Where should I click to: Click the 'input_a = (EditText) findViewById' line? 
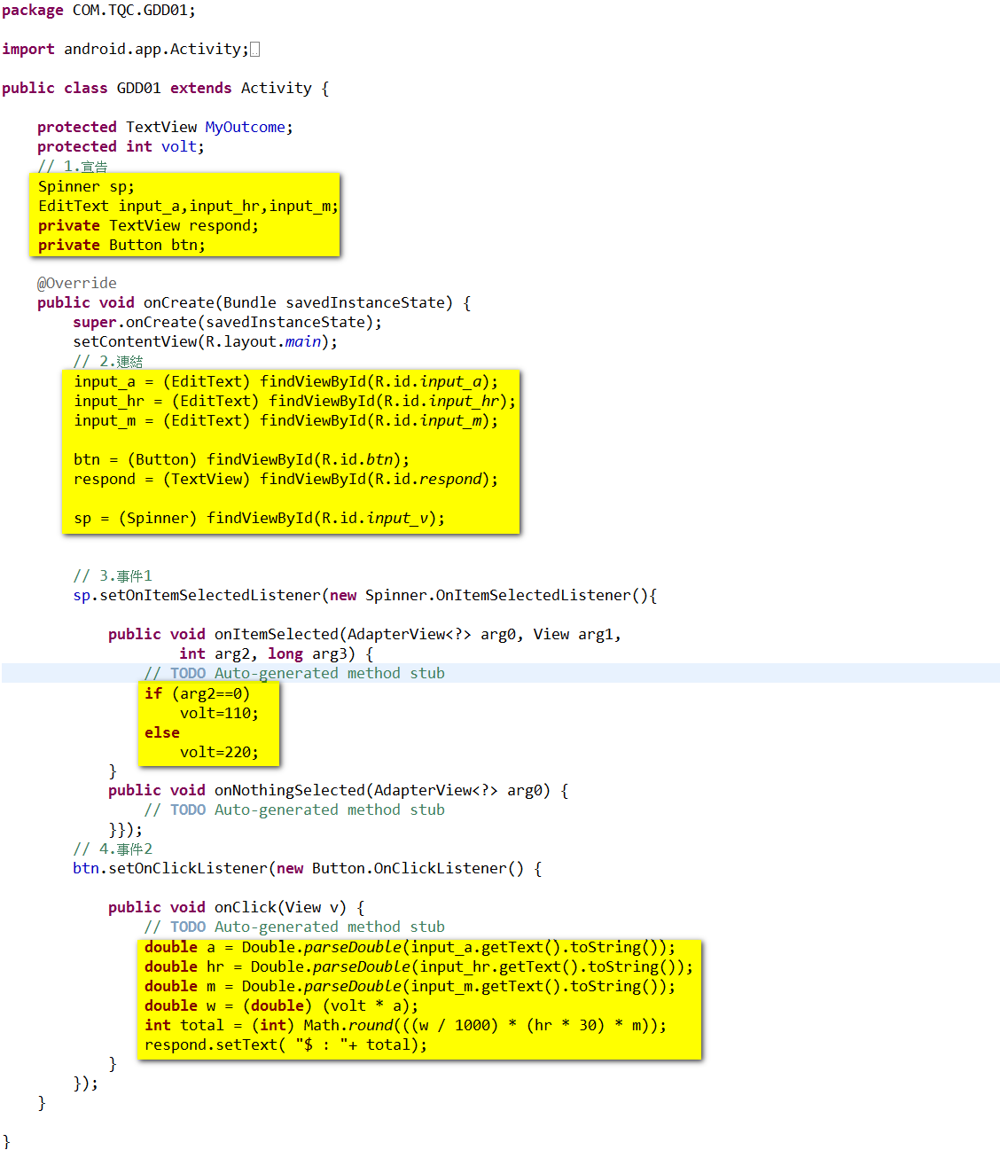[x=285, y=382]
